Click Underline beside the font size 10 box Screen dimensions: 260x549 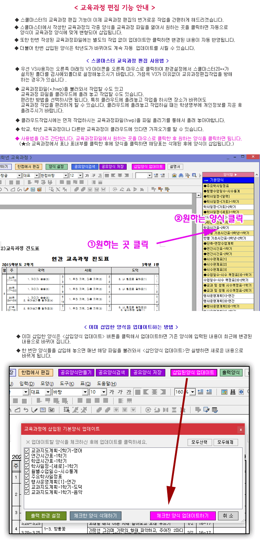click(x=128, y=392)
